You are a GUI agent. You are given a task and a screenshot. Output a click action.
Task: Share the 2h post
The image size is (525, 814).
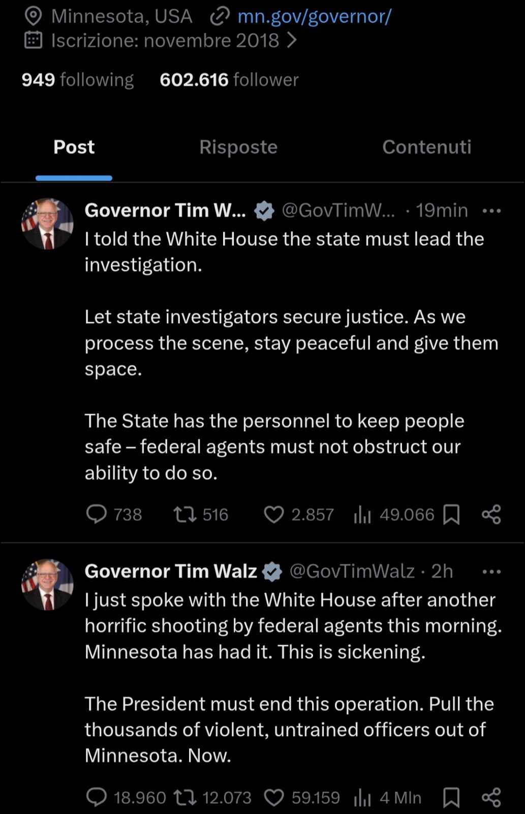pos(491,797)
